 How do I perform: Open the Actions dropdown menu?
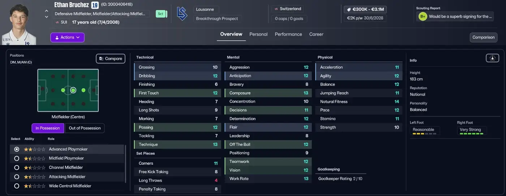tap(67, 37)
